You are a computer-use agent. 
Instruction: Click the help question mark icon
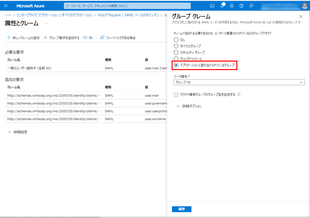click(241, 6)
